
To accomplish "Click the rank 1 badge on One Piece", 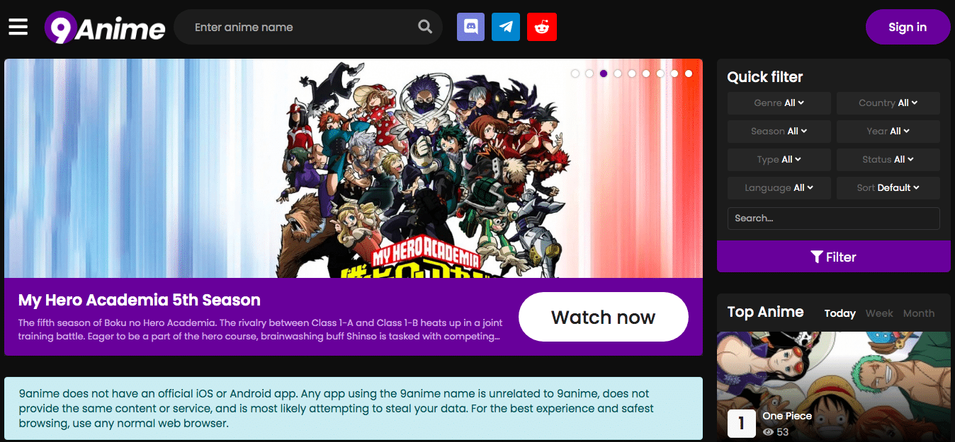I will pyautogui.click(x=742, y=424).
